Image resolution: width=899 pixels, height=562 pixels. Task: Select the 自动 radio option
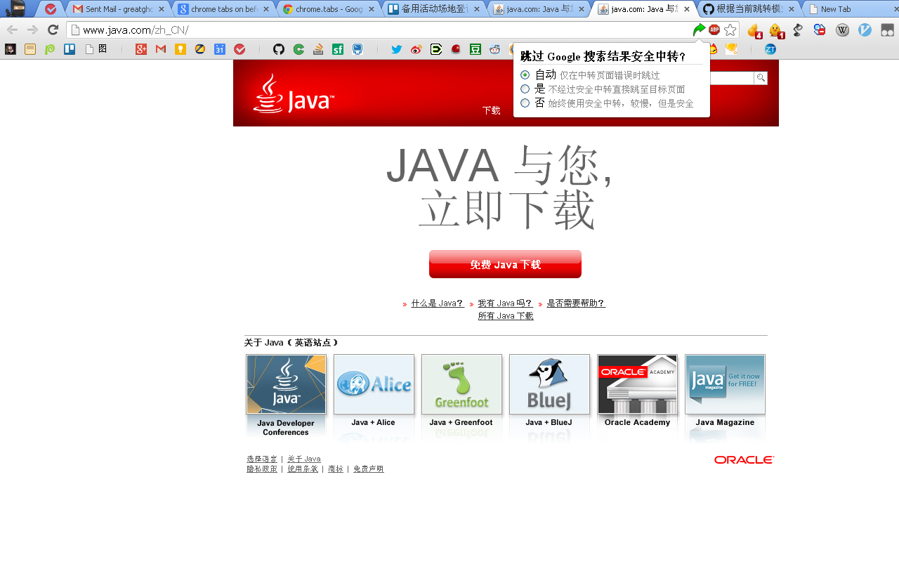(x=525, y=74)
